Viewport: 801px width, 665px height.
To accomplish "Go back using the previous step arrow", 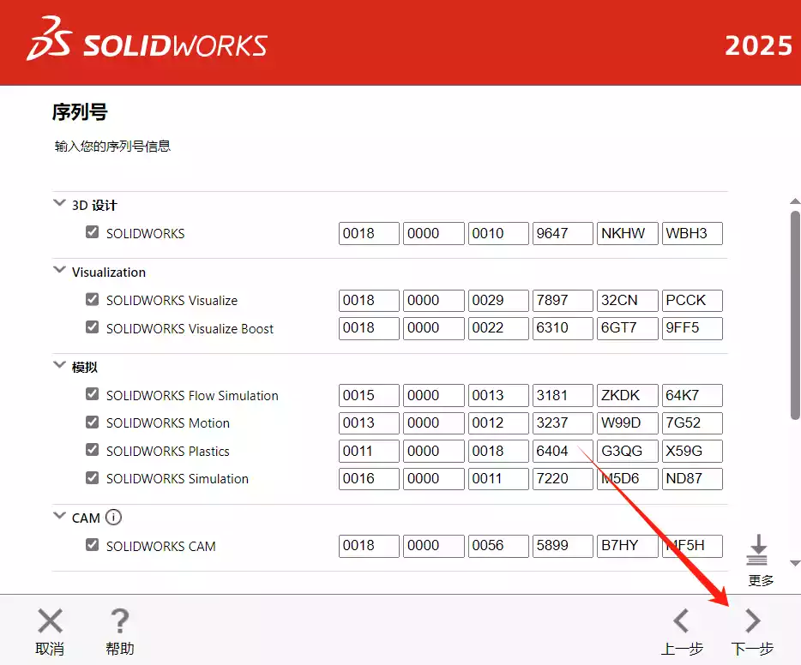I will (x=681, y=620).
